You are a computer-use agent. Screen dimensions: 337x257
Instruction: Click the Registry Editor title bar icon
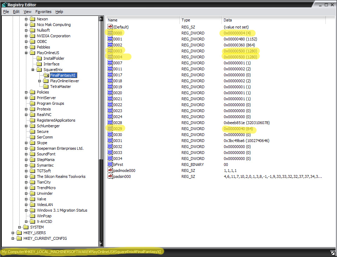4,5
